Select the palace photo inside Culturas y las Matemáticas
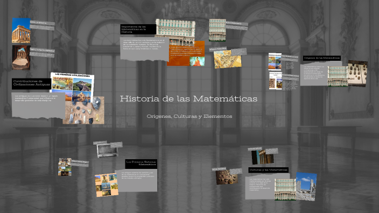Screen dimensions: 379x213 coord(285,189)
